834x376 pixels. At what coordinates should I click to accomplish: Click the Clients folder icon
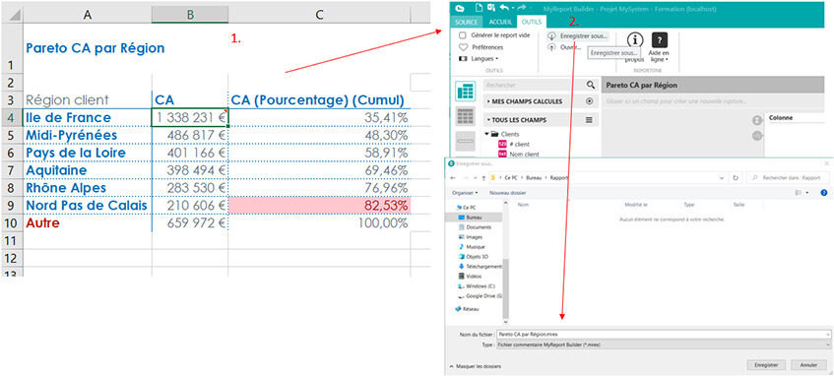pos(494,134)
